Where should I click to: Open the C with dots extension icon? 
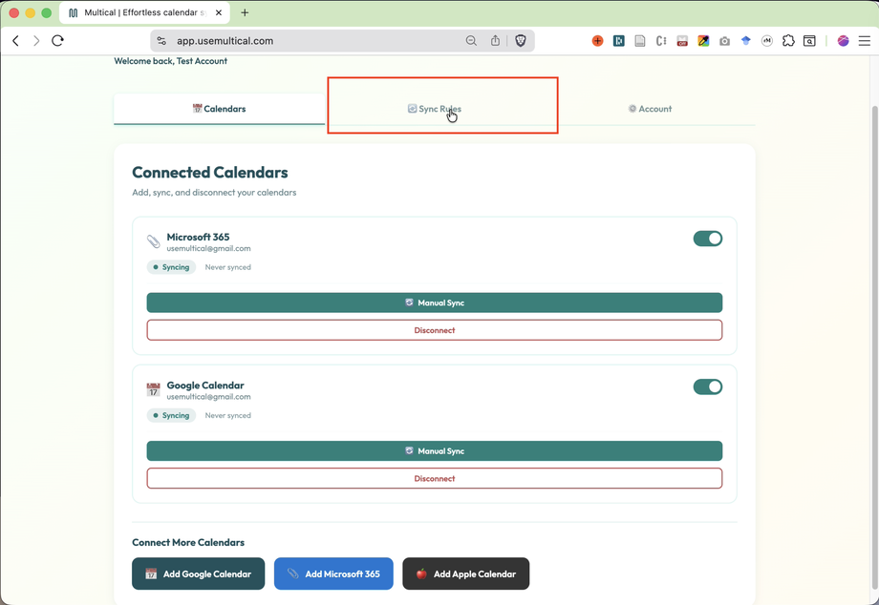click(661, 41)
